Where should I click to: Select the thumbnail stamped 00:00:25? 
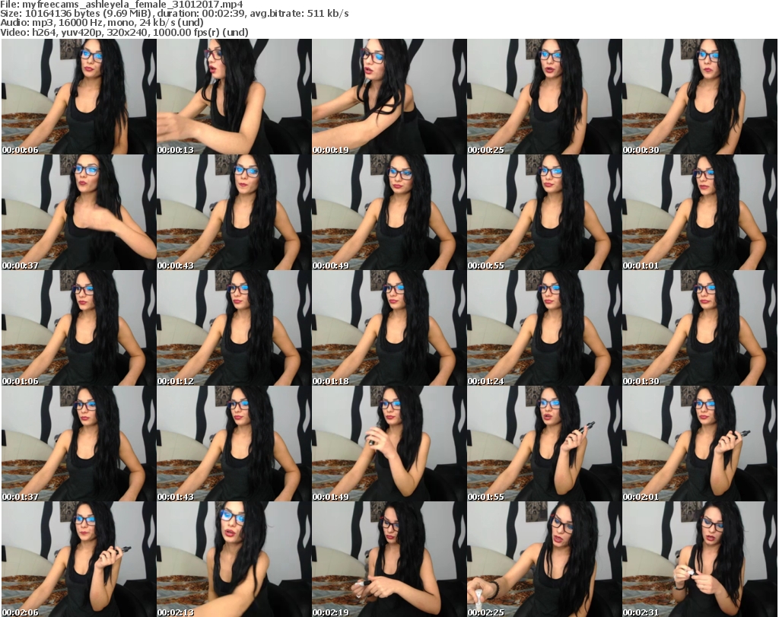pos(545,97)
